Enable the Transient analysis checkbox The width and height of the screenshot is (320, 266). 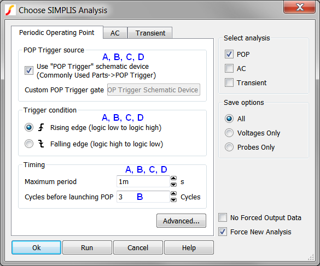coord(229,82)
